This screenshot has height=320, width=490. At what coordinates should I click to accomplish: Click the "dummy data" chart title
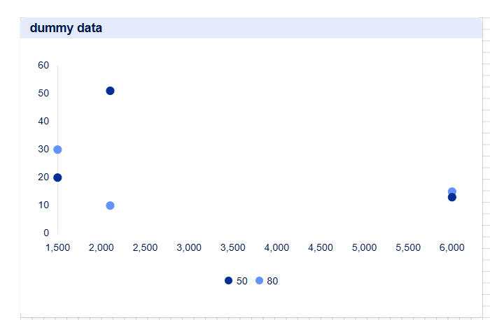(66, 28)
